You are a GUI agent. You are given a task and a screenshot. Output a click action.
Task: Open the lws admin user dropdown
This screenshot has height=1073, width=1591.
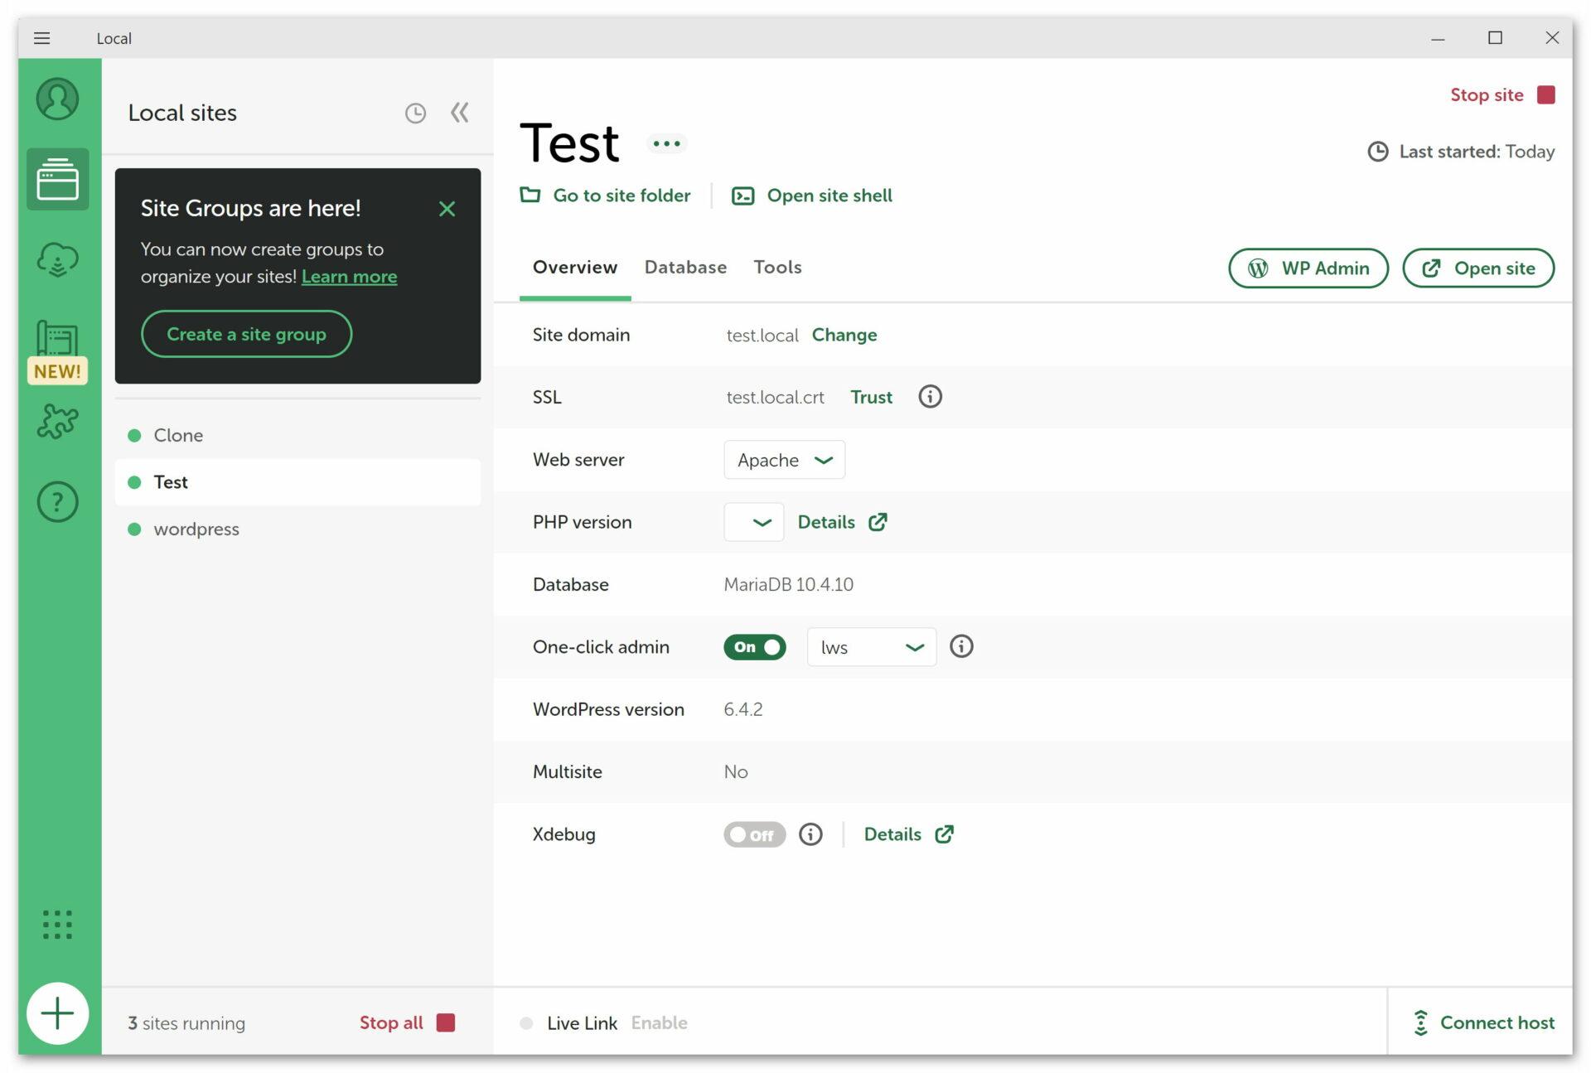[x=871, y=647]
